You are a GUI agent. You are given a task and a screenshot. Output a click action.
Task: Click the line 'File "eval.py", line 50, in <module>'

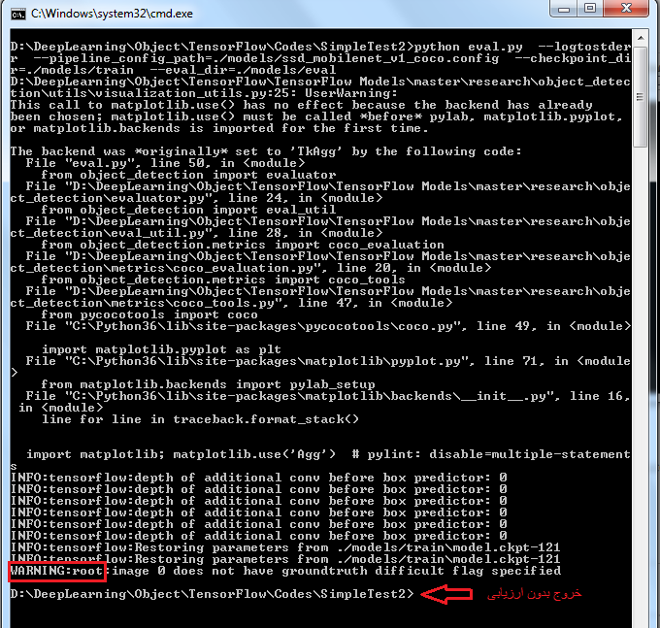[165, 163]
